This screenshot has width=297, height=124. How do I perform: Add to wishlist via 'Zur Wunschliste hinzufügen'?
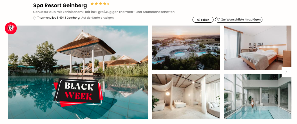pyautogui.click(x=239, y=19)
